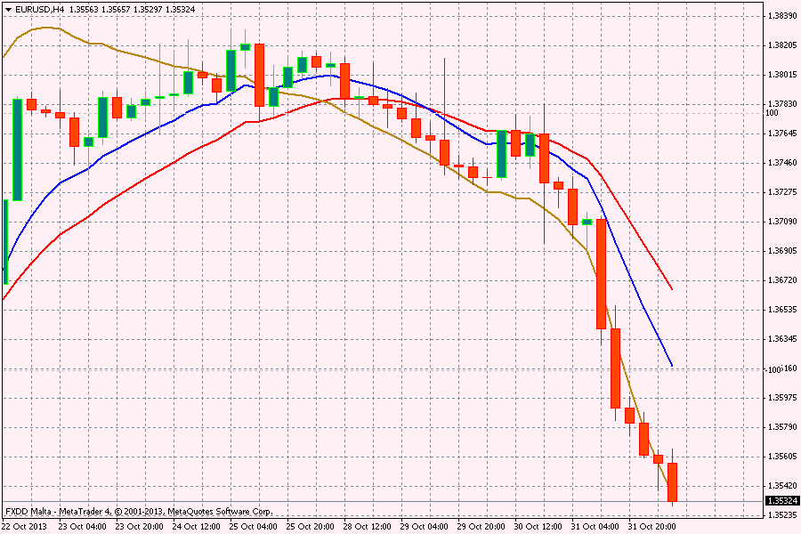Click the upper 100 level label near 1.37830
801x534 pixels.
pyautogui.click(x=771, y=112)
